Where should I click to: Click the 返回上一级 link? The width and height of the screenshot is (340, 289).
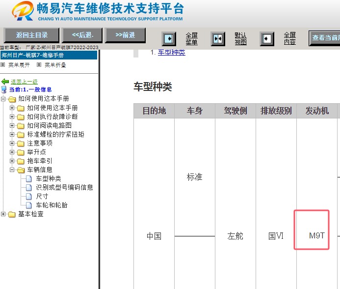tap(25, 82)
